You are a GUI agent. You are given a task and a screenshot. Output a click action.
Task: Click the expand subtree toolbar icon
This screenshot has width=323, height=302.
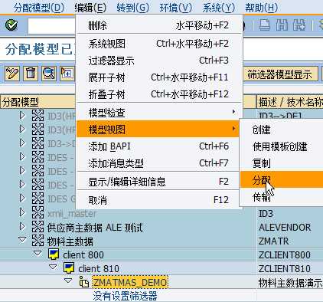click(x=67, y=74)
